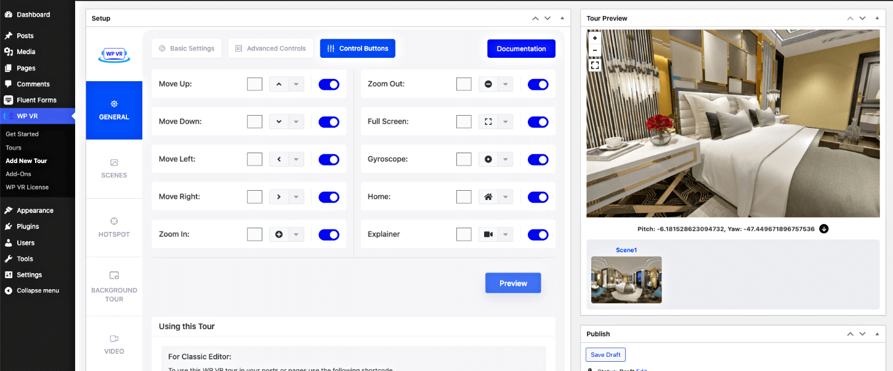
Task: Click the Move Up arrow icon
Action: pyautogui.click(x=279, y=84)
